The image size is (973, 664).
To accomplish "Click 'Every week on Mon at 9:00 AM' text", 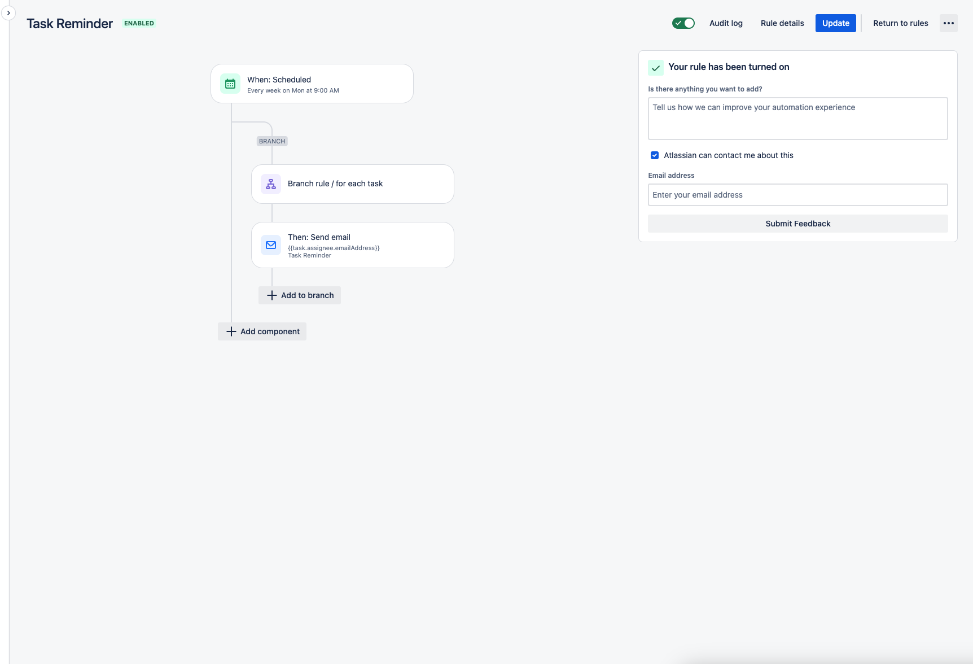I will (293, 90).
